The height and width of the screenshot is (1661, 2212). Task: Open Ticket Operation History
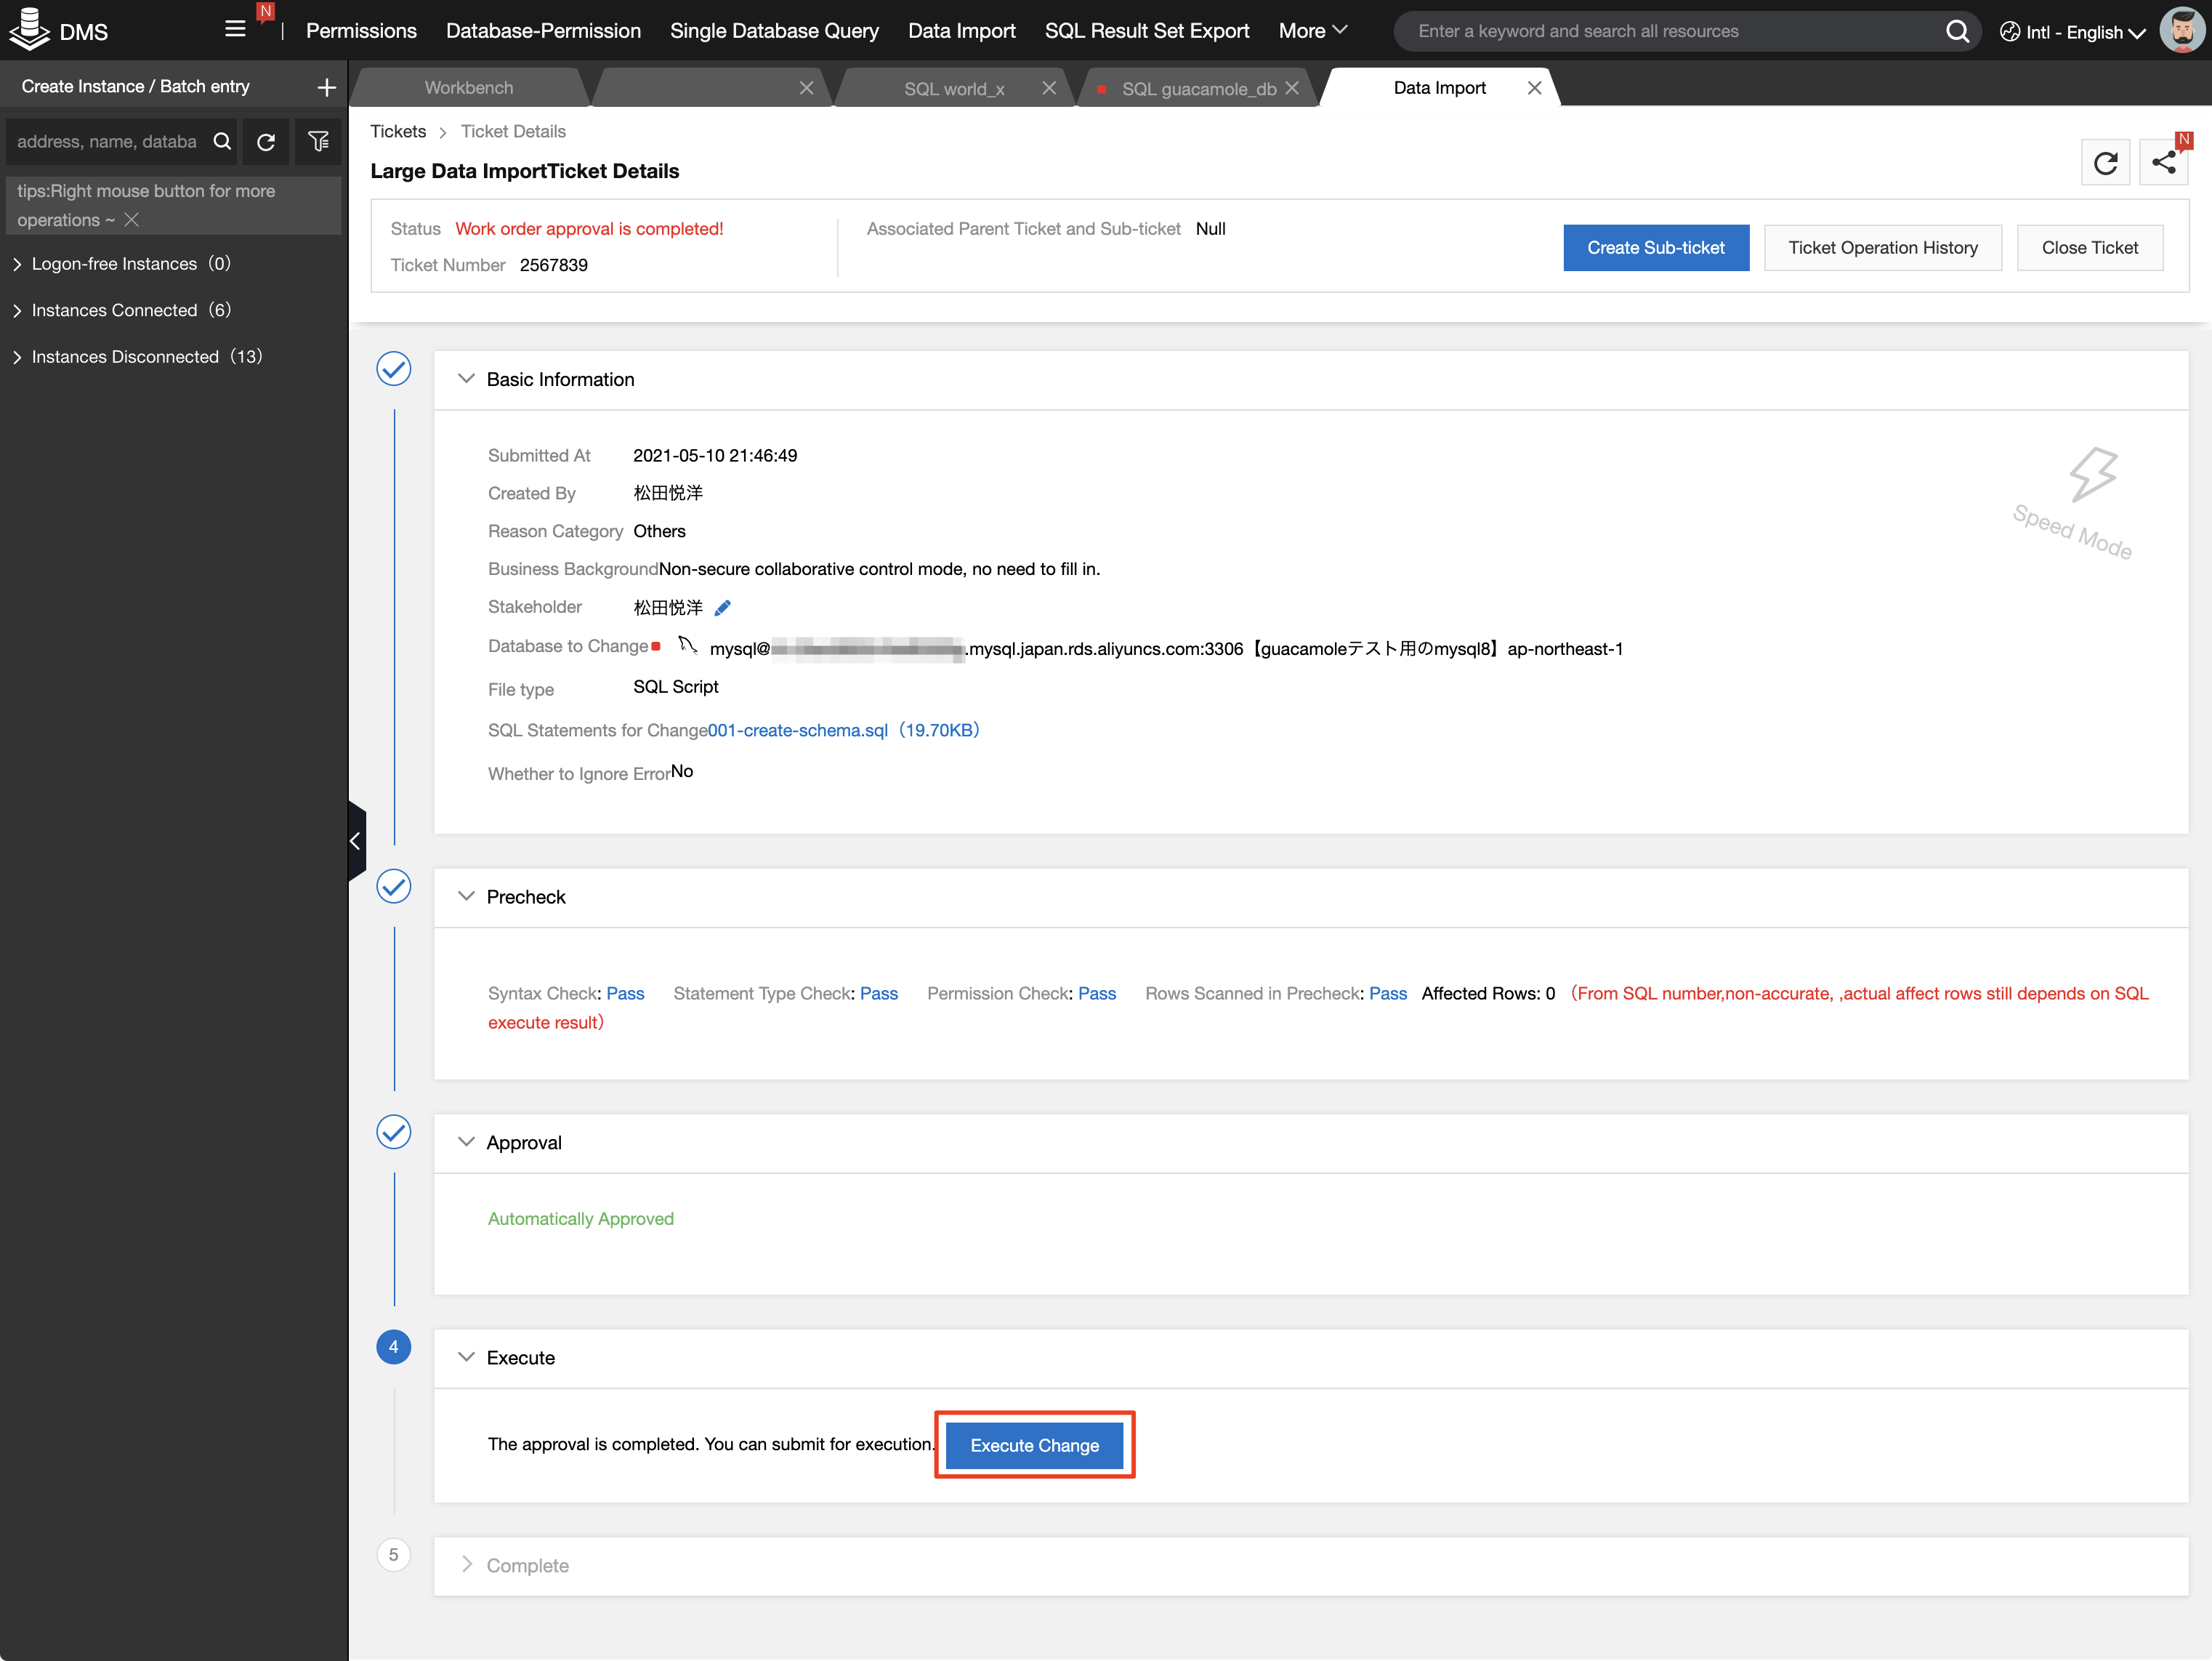[x=1882, y=247]
